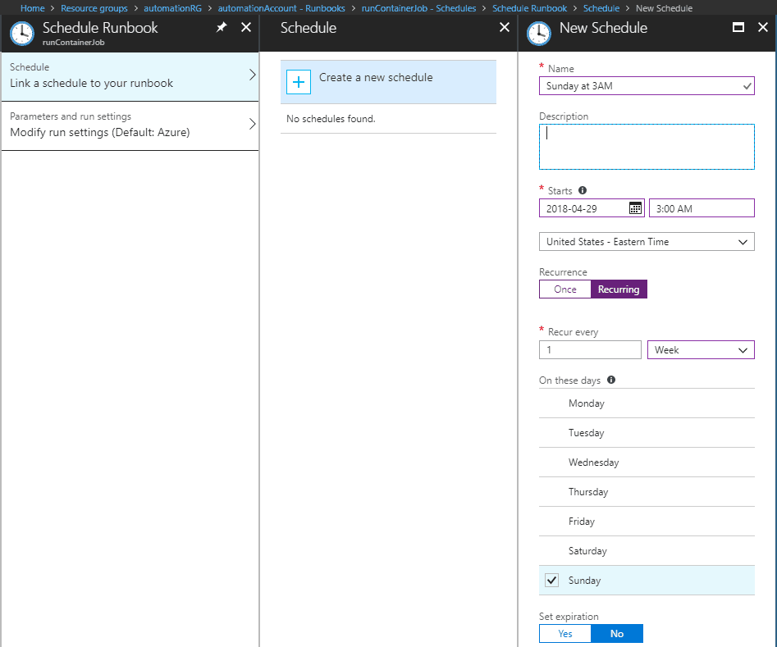Screen dimensions: 777x647
Task: Check the Monday recurrence checkbox
Action: click(552, 403)
